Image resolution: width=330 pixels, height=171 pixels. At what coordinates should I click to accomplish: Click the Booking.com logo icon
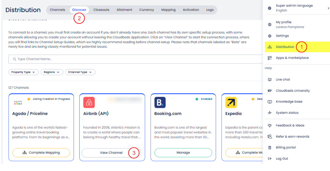(160, 103)
